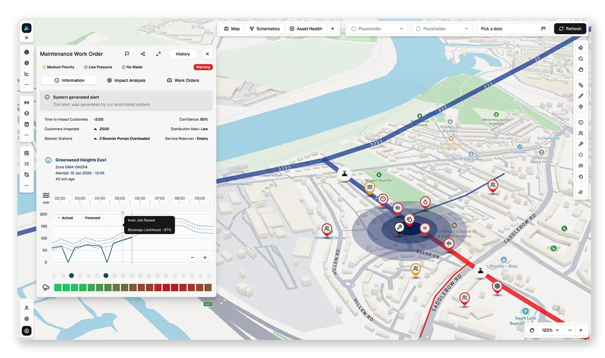Click the first green rainfall swatch
Screen dimensions: 605x358
[x=58, y=287]
